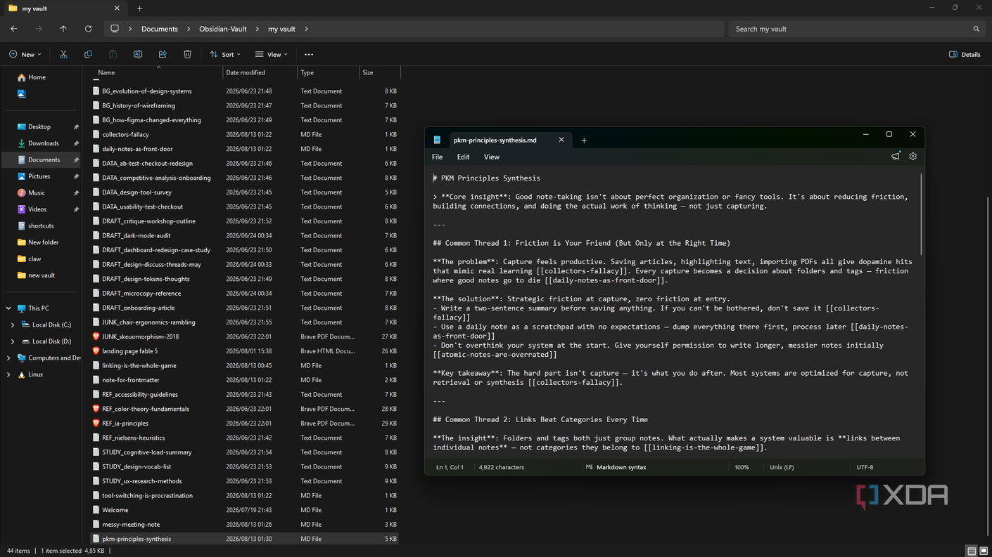992x557 pixels.
Task: Switch Explorer to details list view toggle
Action: (x=972, y=551)
